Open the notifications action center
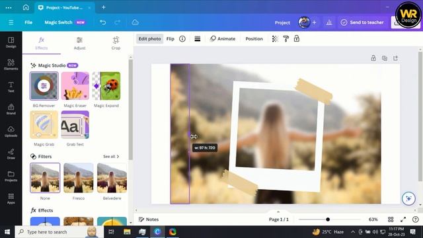 [x=412, y=232]
